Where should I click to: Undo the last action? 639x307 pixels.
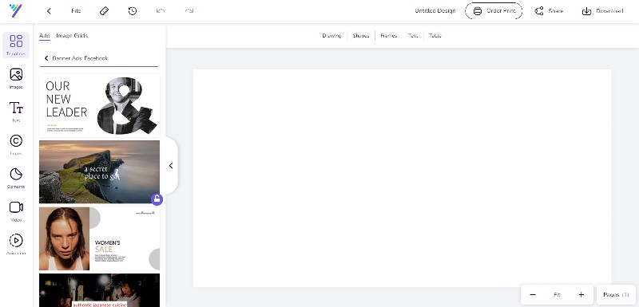[161, 11]
